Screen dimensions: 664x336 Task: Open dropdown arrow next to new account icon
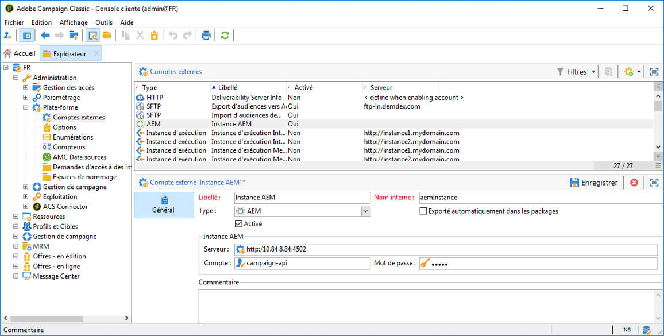point(638,72)
